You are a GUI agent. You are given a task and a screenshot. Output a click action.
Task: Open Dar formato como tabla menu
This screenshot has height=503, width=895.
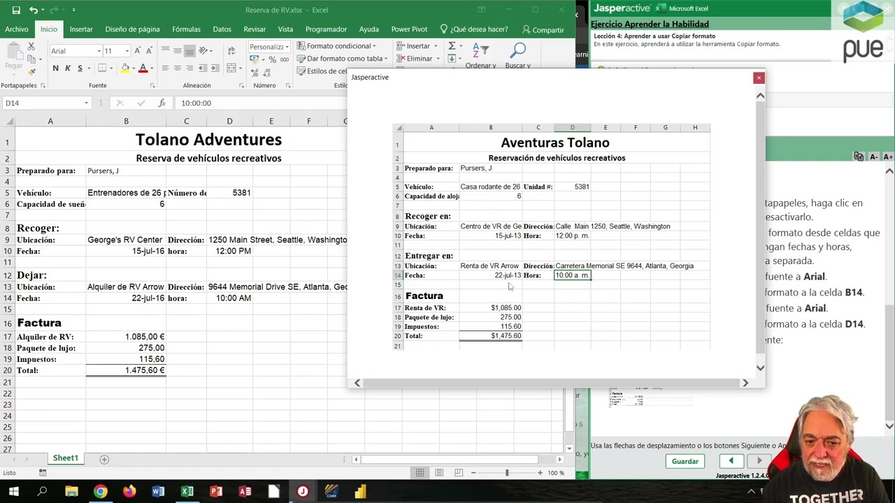[x=341, y=59]
